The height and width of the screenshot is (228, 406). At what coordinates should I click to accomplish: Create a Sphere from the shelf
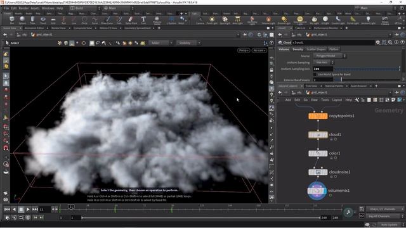[22, 20]
